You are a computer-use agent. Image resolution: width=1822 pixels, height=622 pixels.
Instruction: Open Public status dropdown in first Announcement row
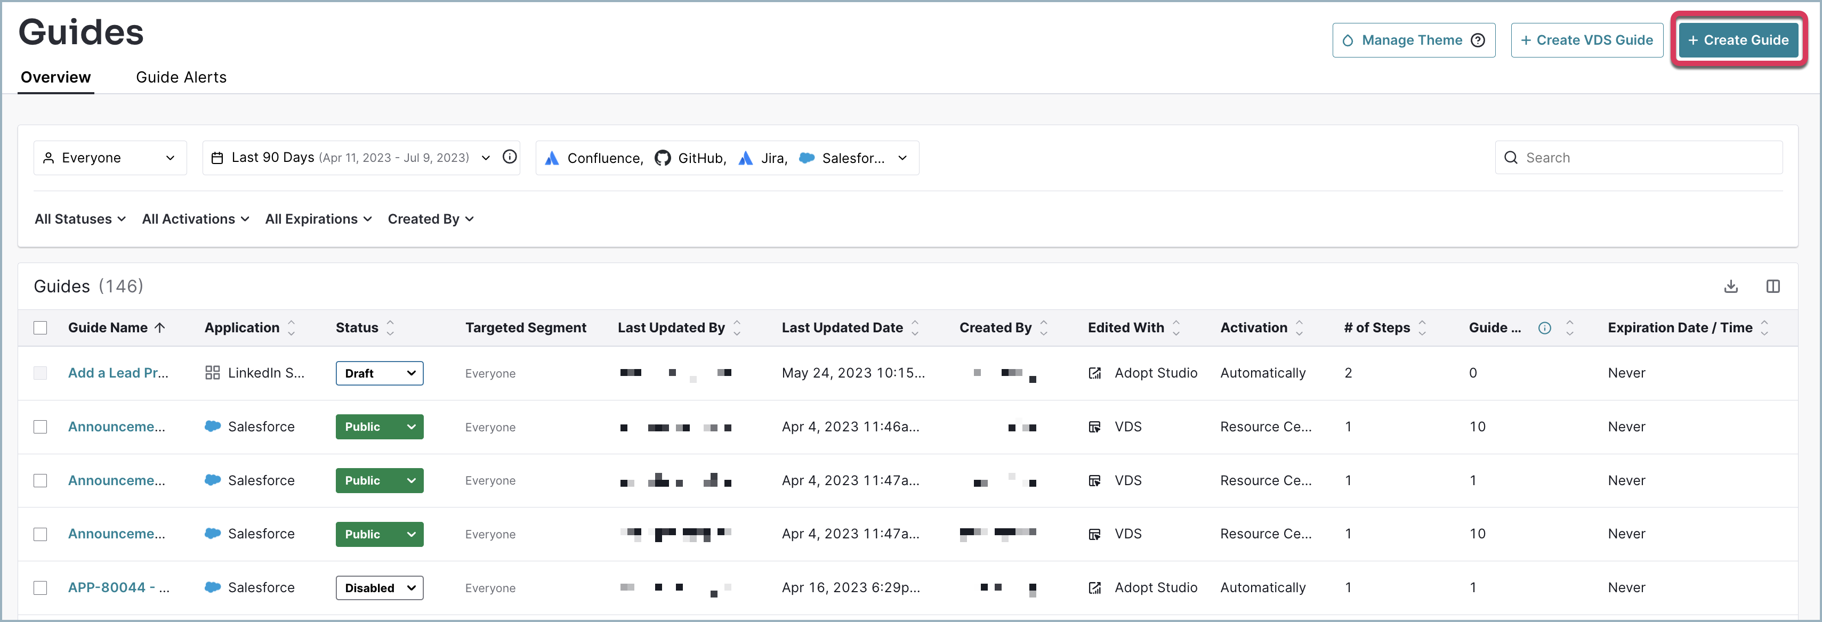(x=379, y=427)
